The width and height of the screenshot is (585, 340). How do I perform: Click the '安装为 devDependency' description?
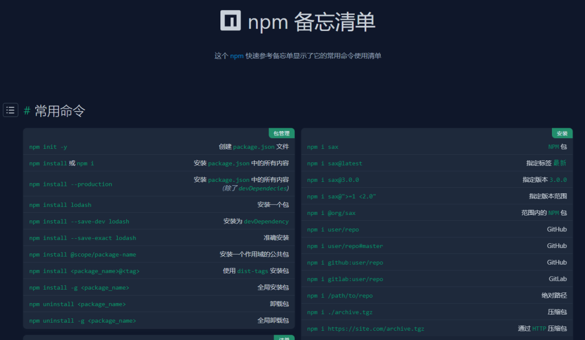pyautogui.click(x=256, y=221)
